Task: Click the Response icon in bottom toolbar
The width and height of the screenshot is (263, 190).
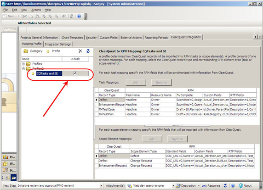Action: pos(204,186)
